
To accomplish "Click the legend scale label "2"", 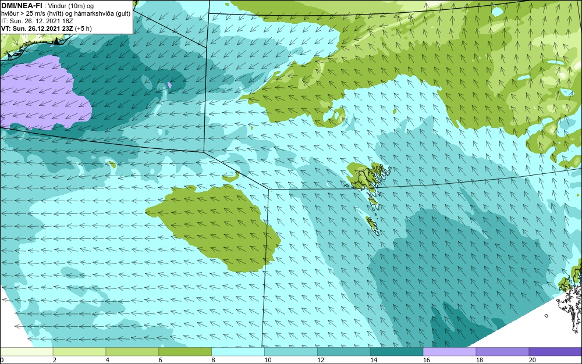I will click(x=55, y=360).
